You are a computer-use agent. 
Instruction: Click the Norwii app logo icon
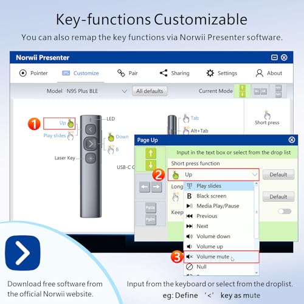tap(22, 253)
